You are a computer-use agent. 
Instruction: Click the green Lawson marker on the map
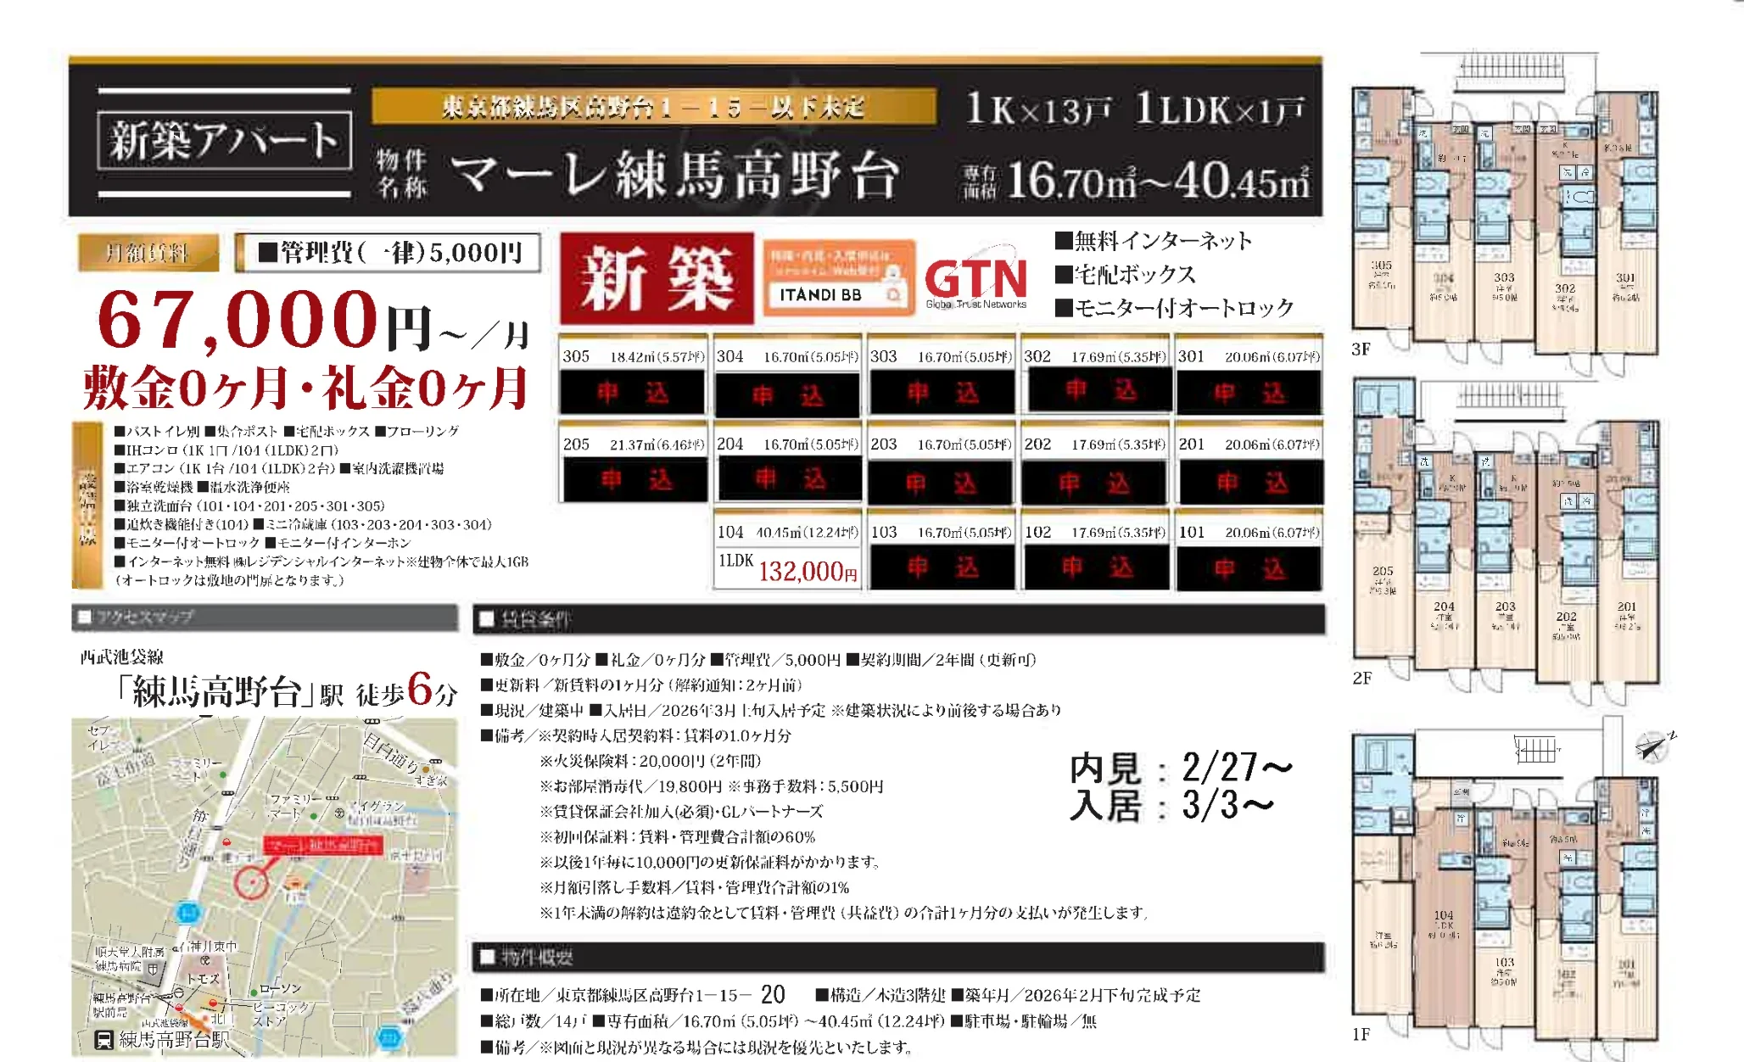tap(254, 993)
